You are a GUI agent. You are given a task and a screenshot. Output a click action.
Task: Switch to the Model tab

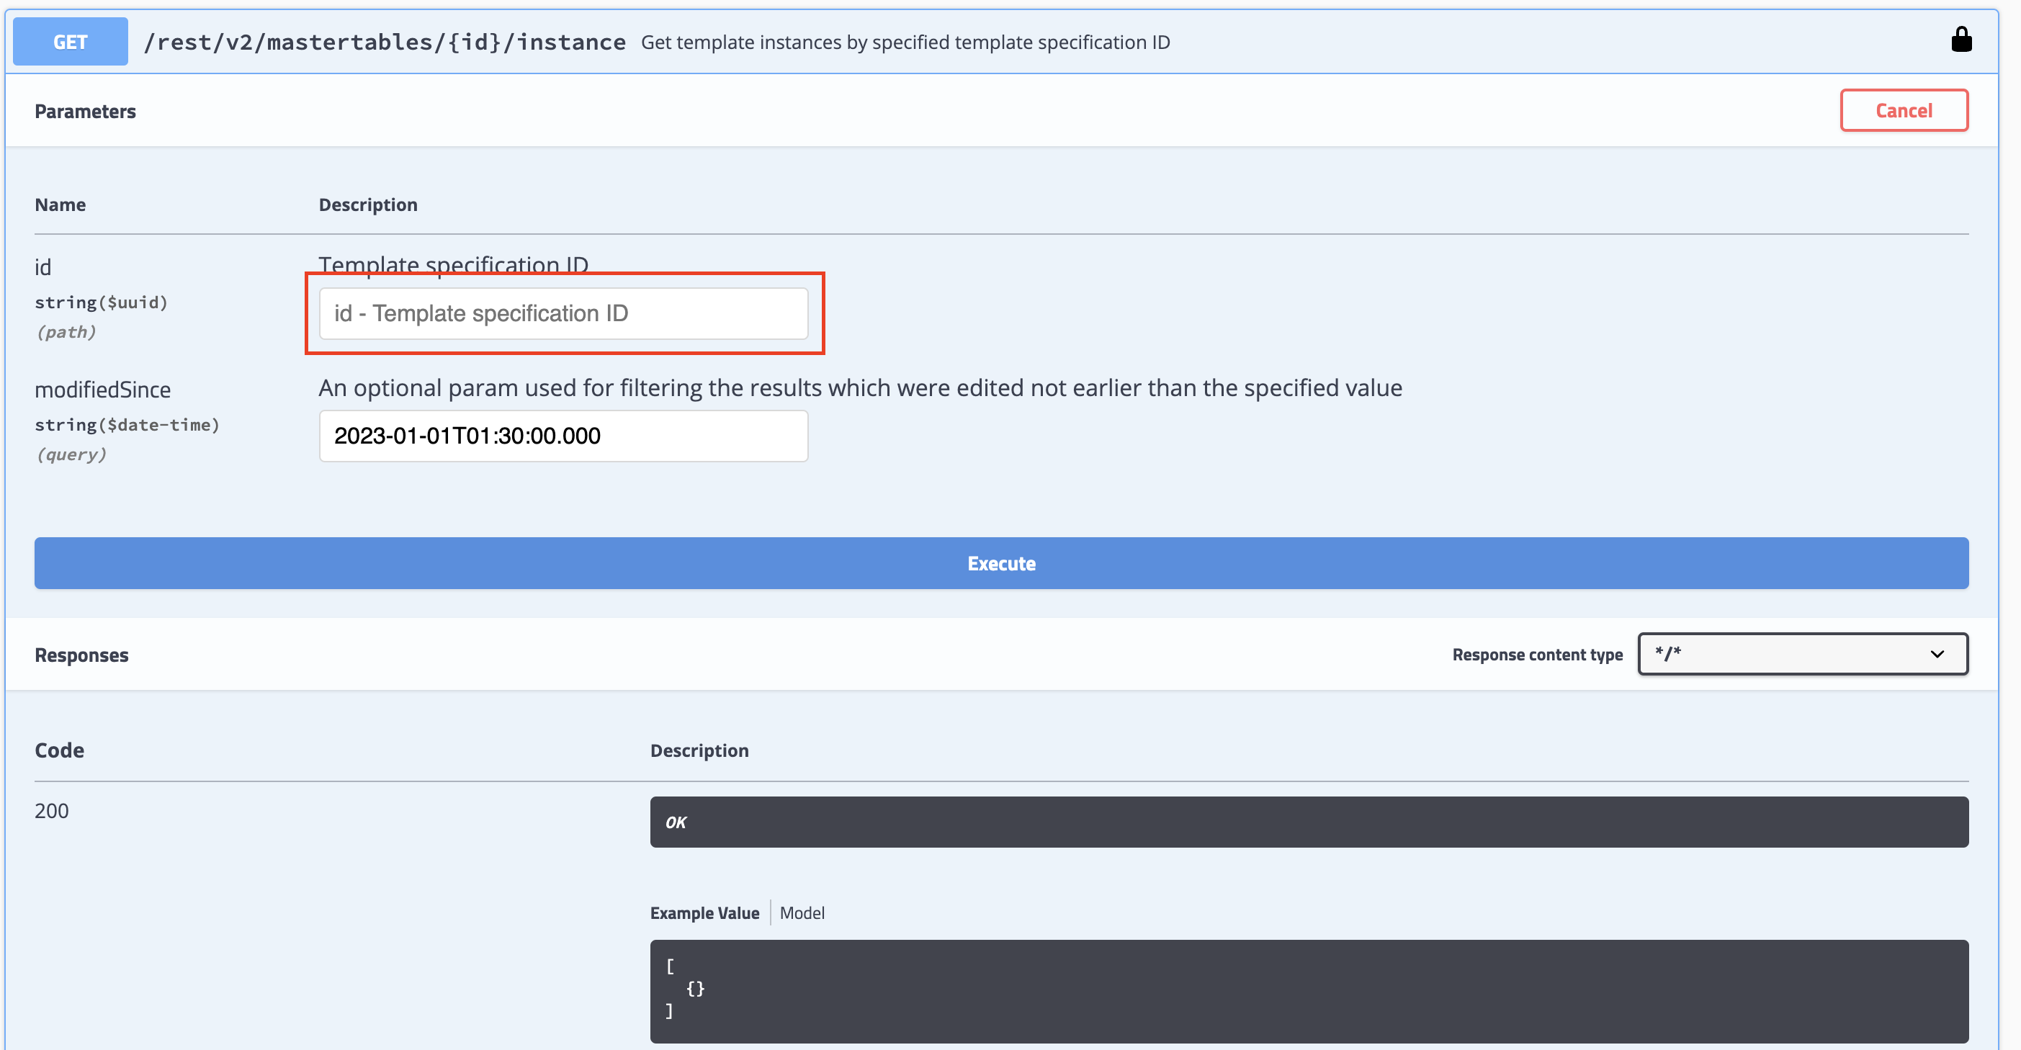(x=801, y=912)
